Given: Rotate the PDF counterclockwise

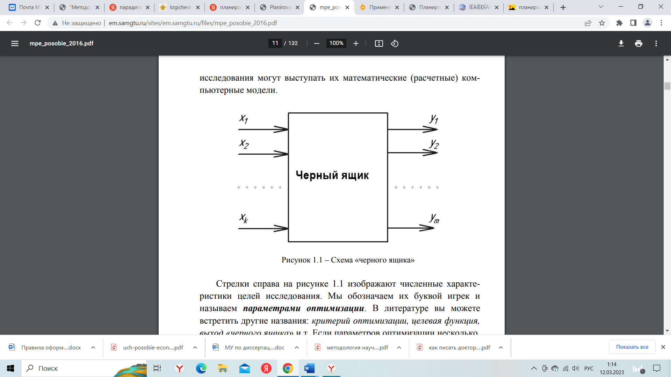Looking at the screenshot, I should coord(395,43).
